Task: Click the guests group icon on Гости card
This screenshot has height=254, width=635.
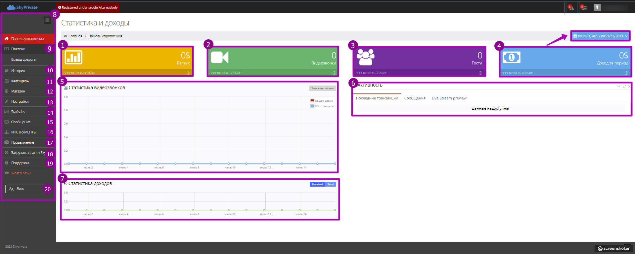Action: [365, 57]
